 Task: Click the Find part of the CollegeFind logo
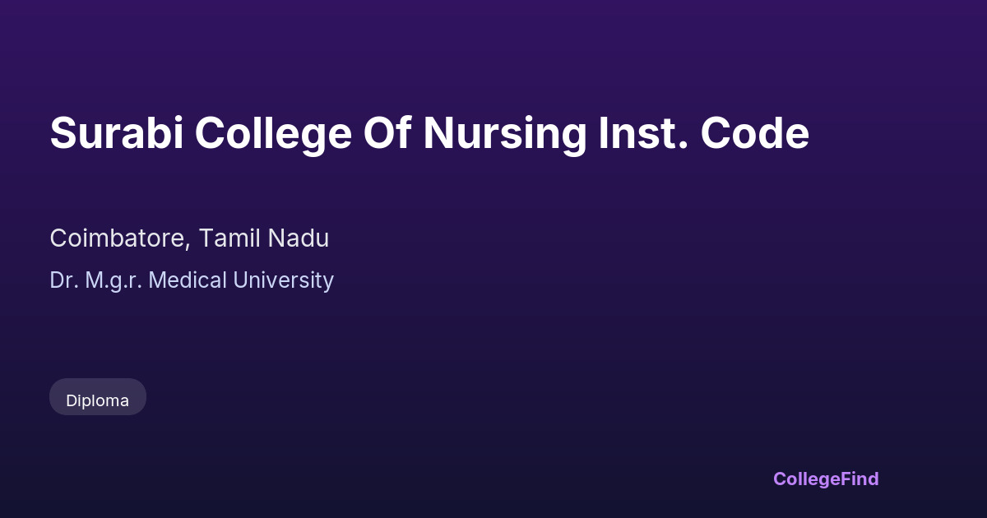(859, 479)
